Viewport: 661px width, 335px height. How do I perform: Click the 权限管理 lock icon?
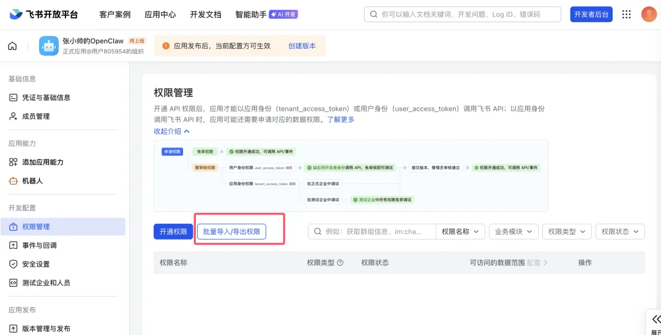13,227
